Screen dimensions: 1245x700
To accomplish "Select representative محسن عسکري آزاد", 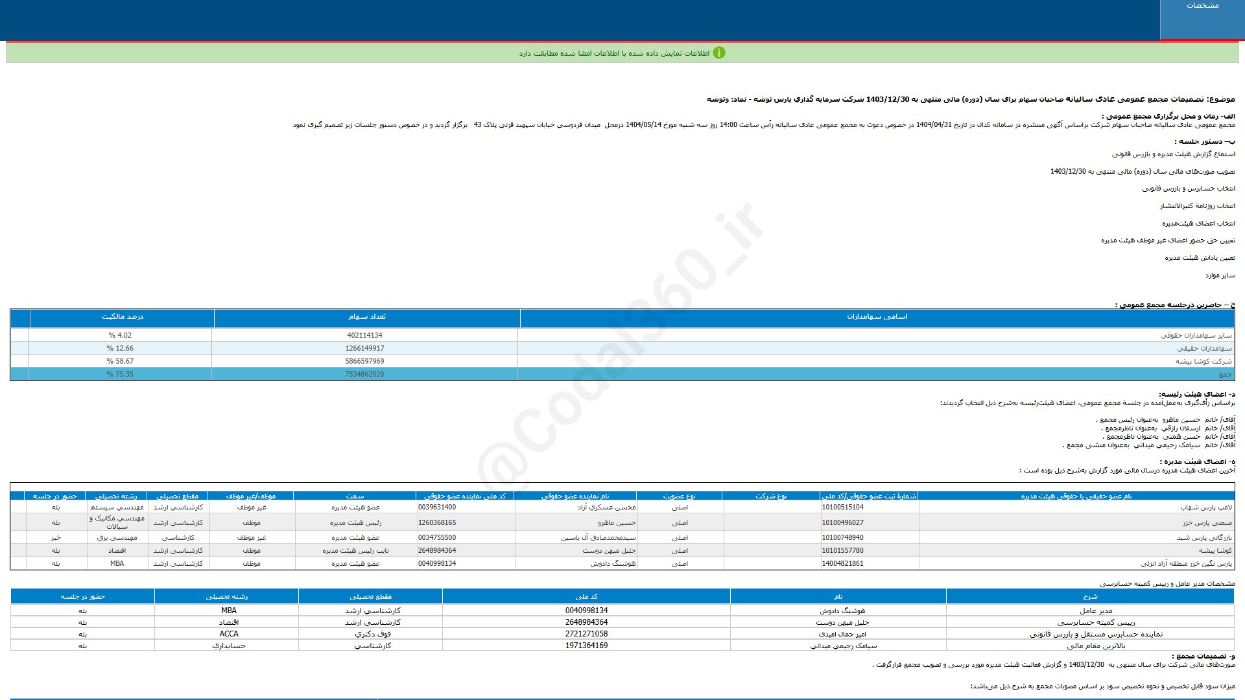I will pos(606,507).
